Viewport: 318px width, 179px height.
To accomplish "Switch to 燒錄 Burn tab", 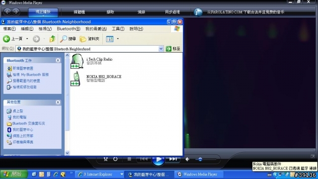I will (x=141, y=12).
